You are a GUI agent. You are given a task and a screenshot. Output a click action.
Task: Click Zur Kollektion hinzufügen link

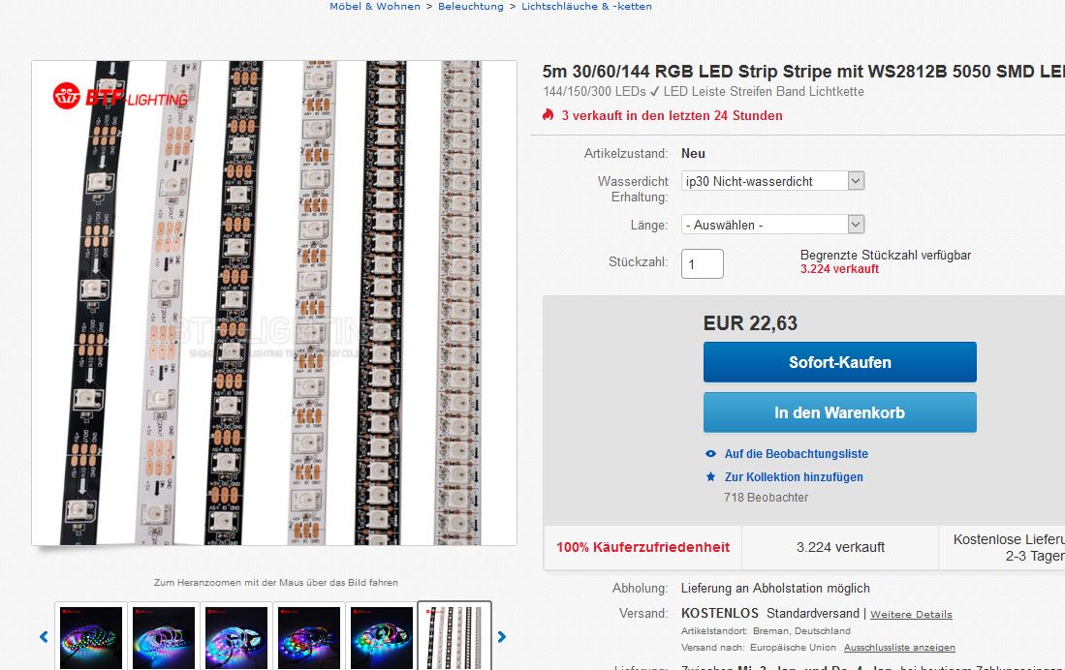[x=794, y=476]
